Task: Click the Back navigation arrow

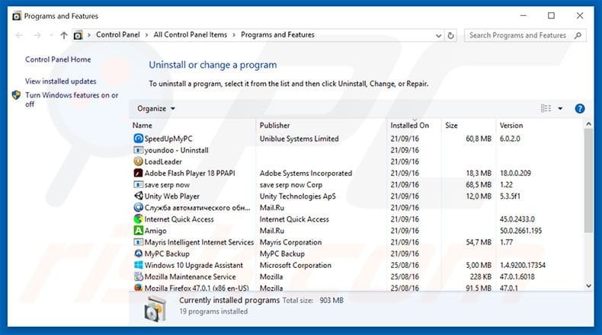Action: pyautogui.click(x=19, y=35)
